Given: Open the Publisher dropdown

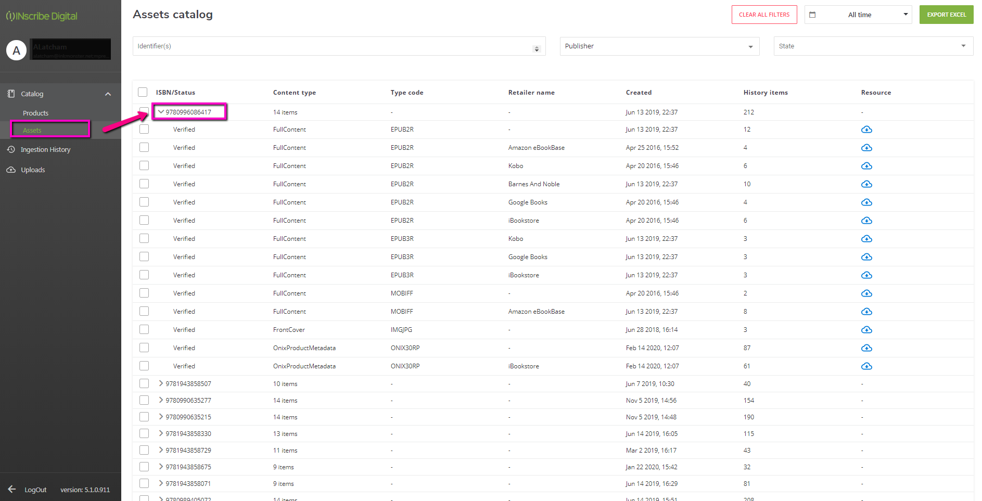Looking at the screenshot, I should click(x=659, y=46).
